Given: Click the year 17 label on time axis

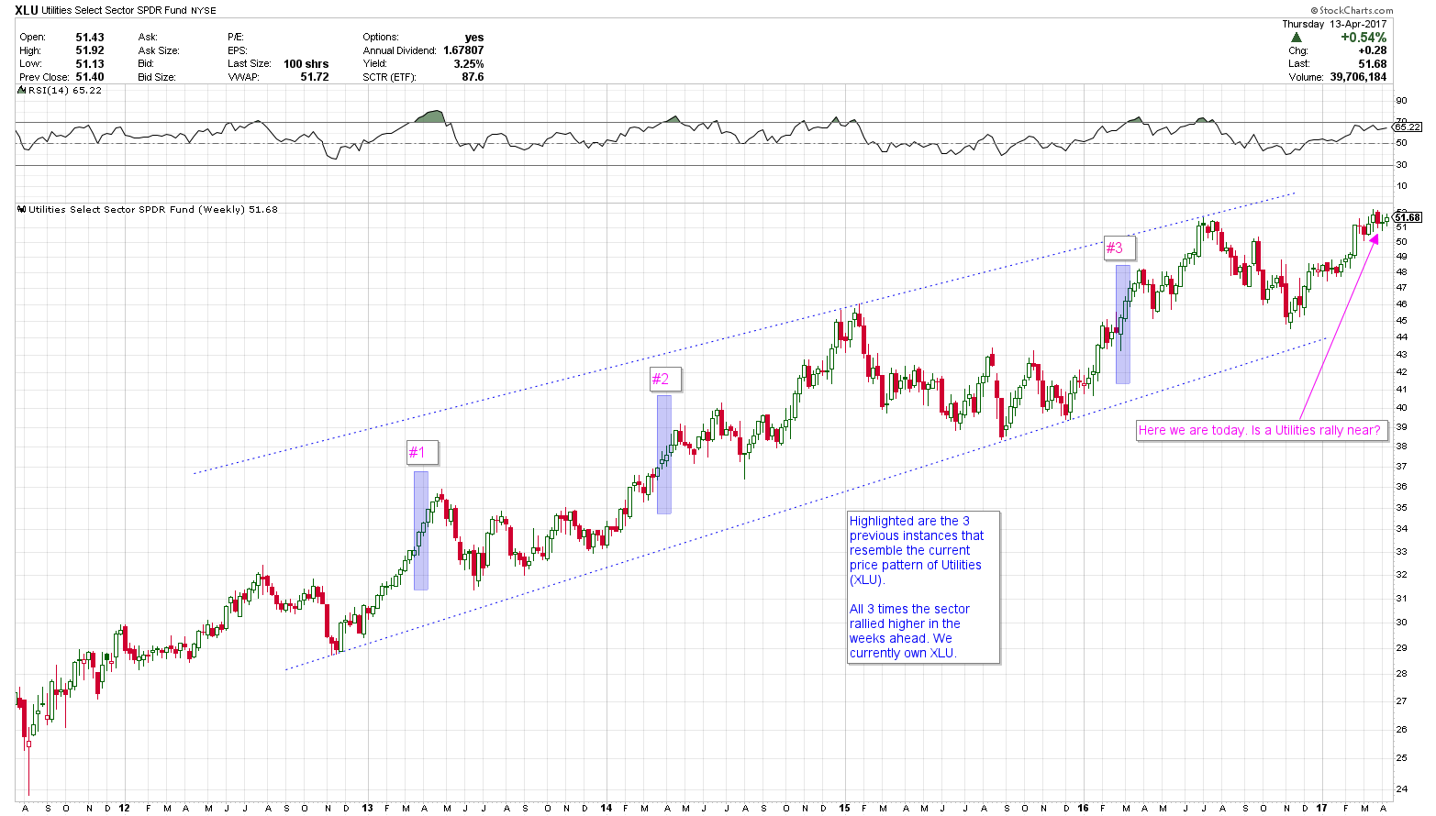Looking at the screenshot, I should point(1321,808).
